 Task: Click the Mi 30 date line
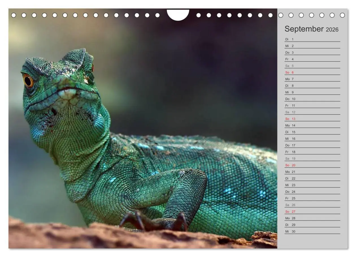tap(312, 232)
